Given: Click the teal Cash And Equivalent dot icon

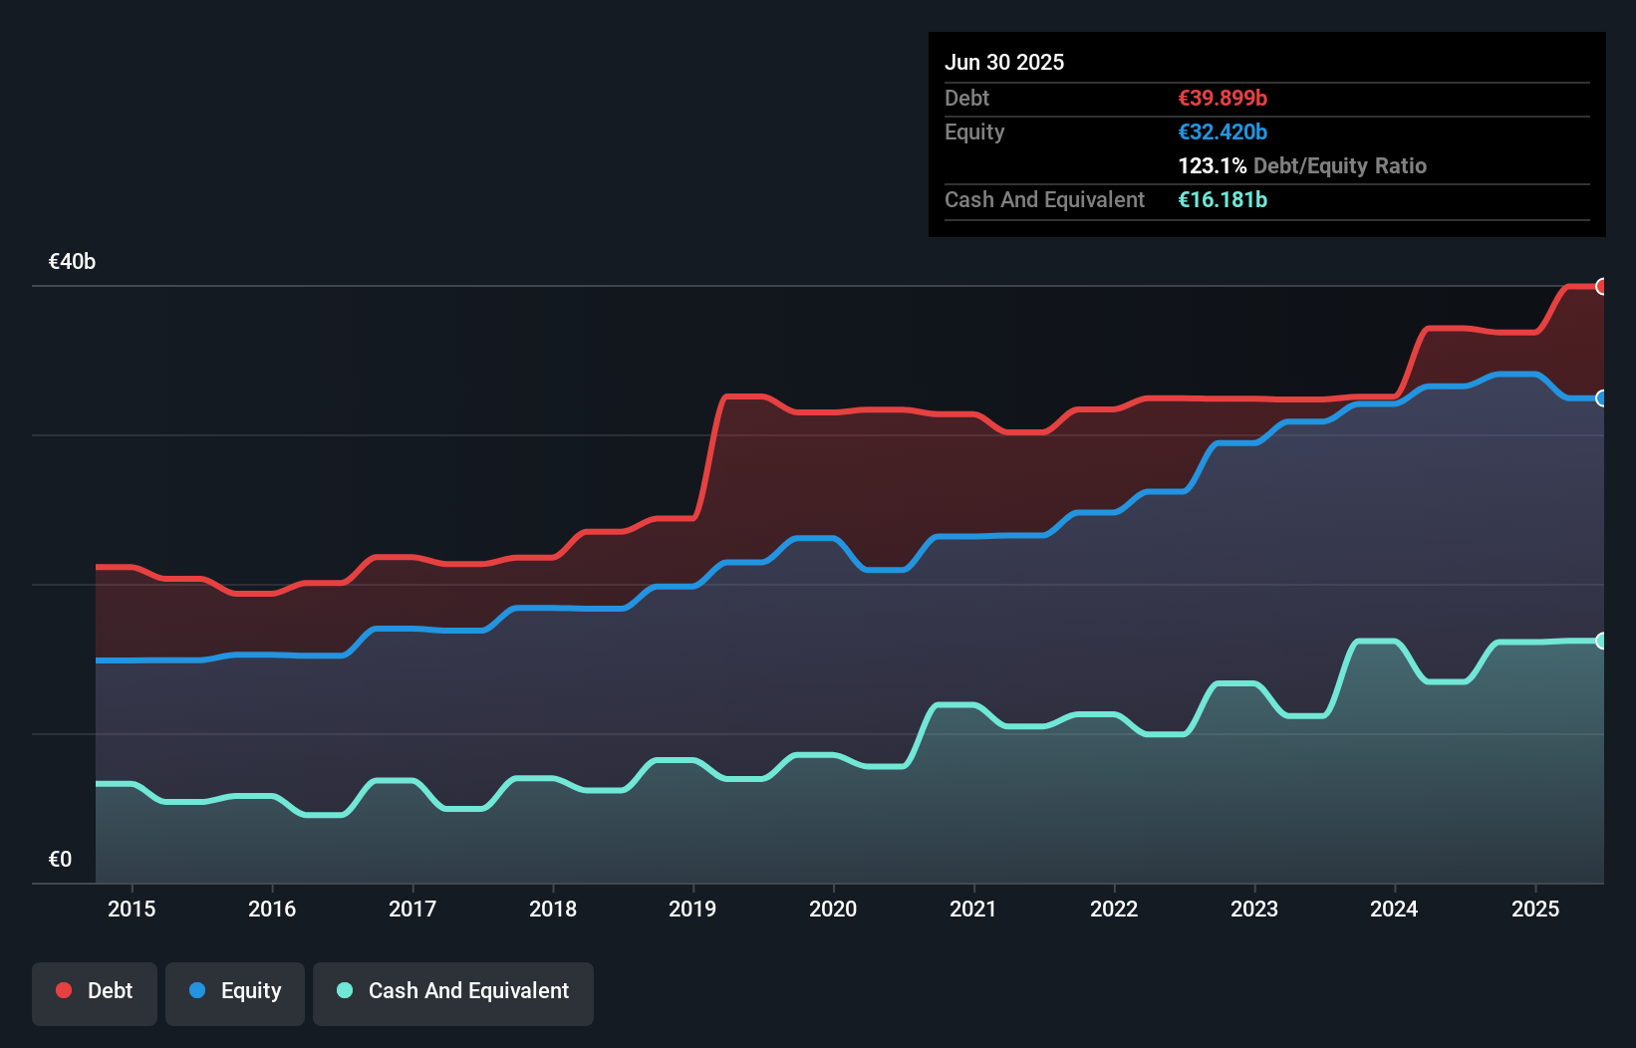Looking at the screenshot, I should pos(343,990).
